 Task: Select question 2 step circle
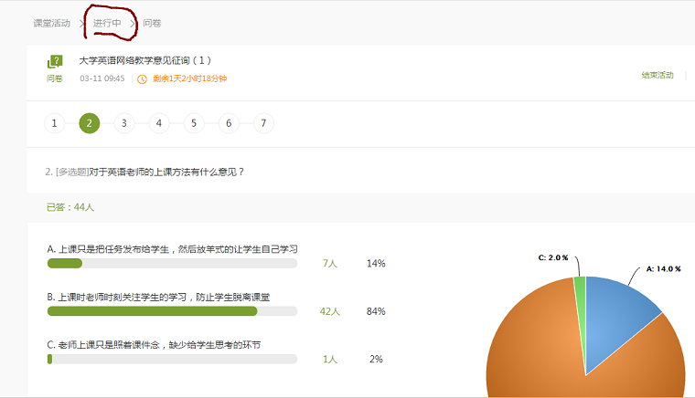90,123
